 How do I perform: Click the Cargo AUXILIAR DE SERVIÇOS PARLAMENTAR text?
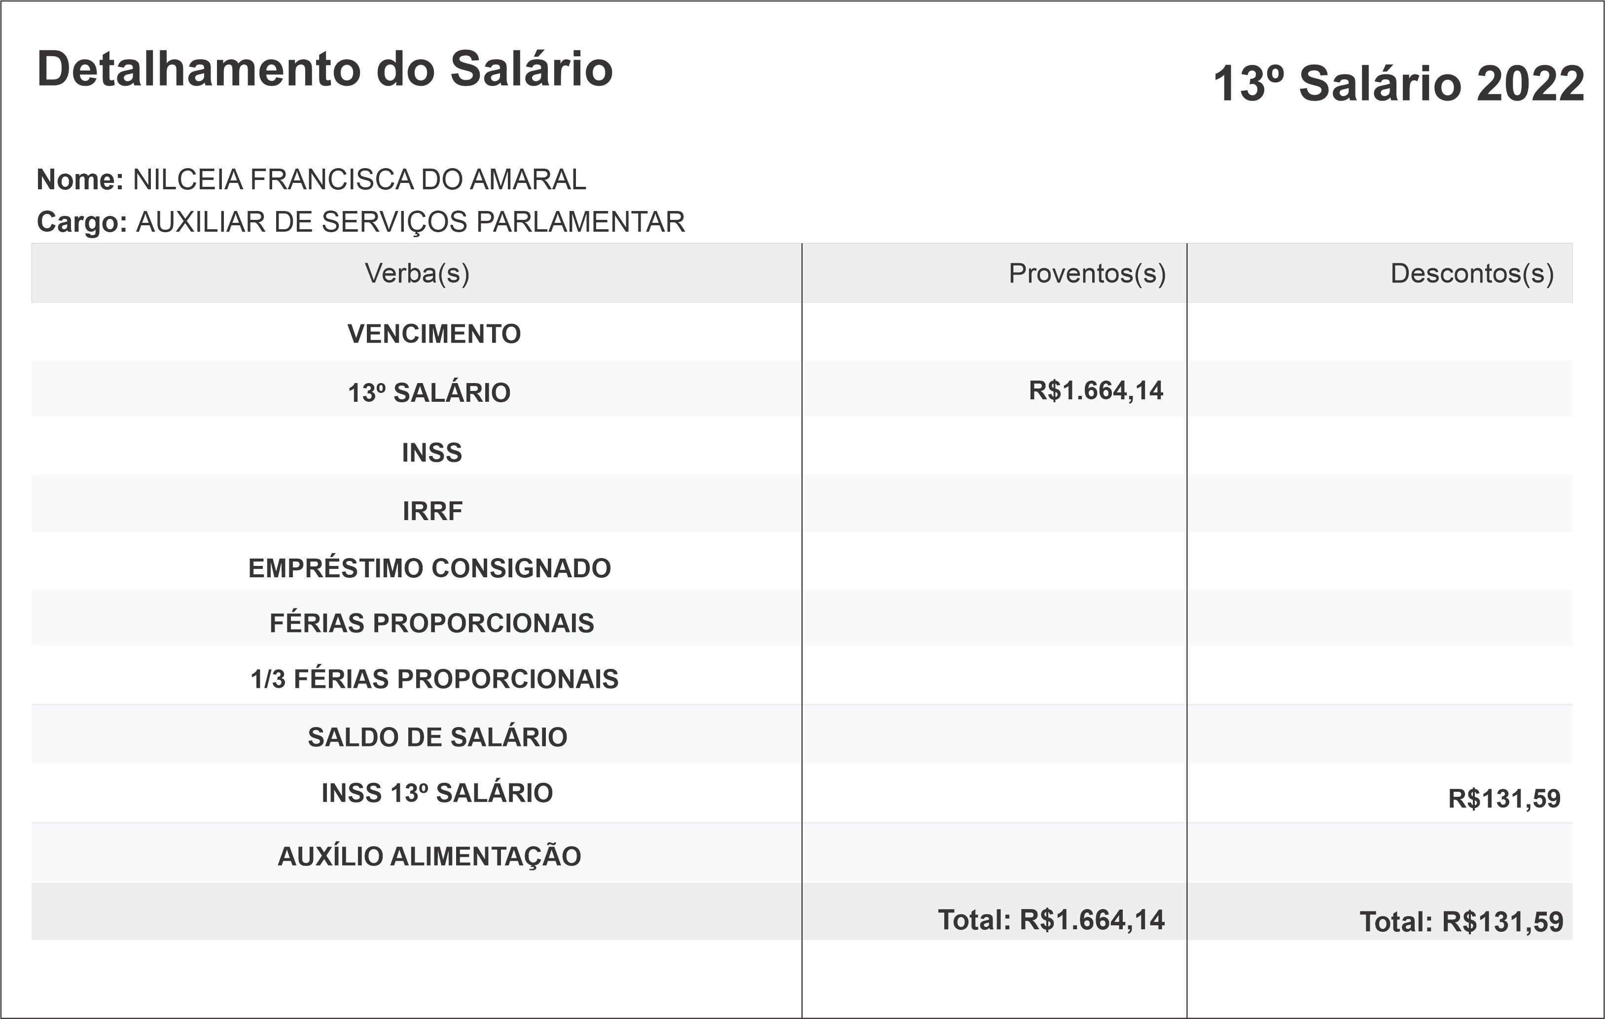[410, 222]
